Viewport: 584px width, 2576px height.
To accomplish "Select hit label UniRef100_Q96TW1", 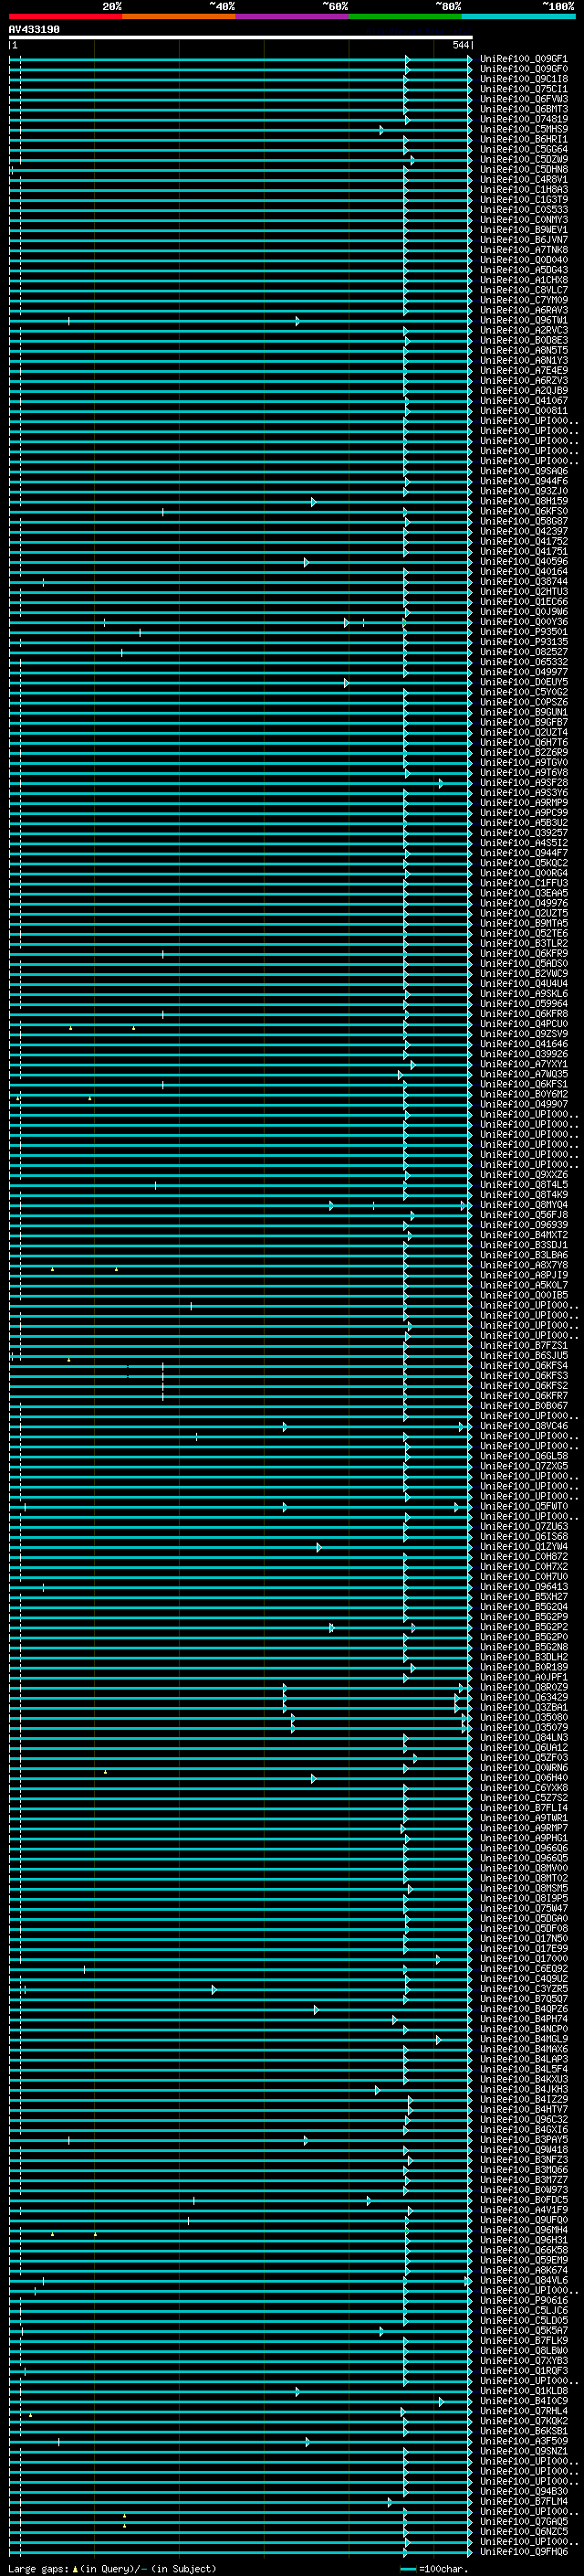I will point(523,320).
